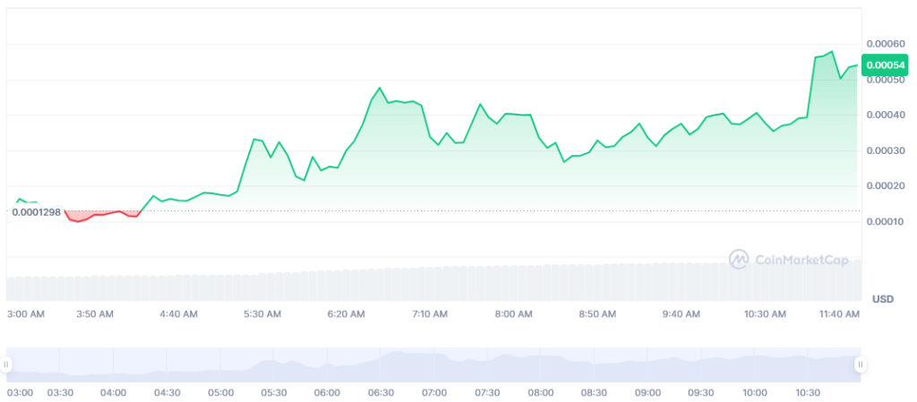Click the 7:10 AM time axis label
The image size is (917, 402).
click(x=430, y=313)
